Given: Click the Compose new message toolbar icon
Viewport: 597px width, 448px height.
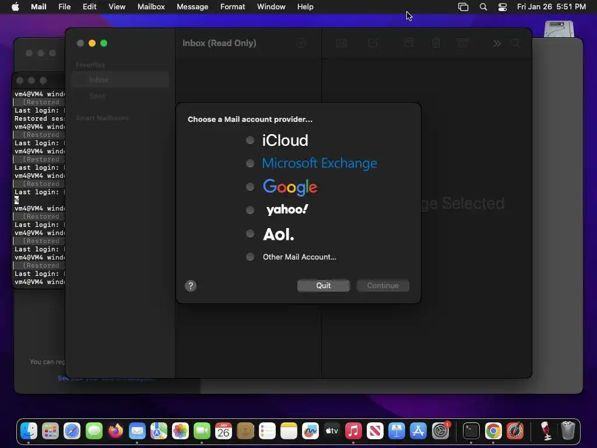Looking at the screenshot, I should (373, 43).
